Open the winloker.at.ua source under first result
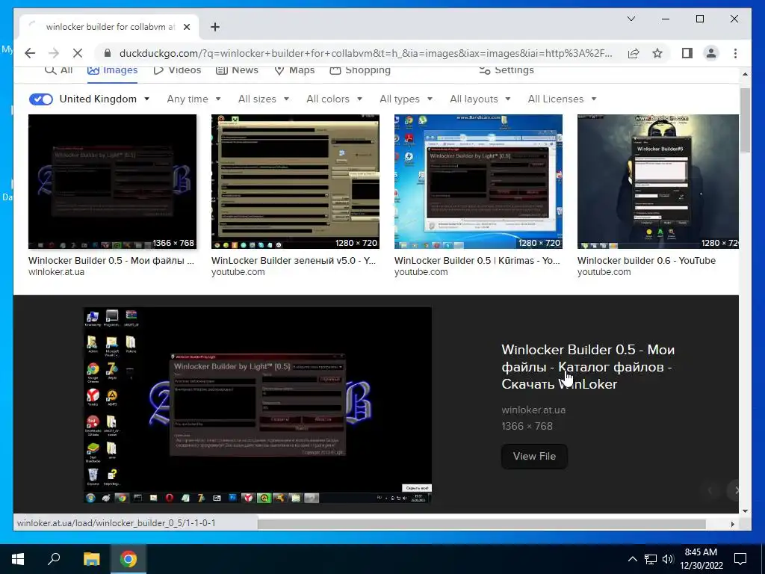The image size is (765, 574). point(56,272)
